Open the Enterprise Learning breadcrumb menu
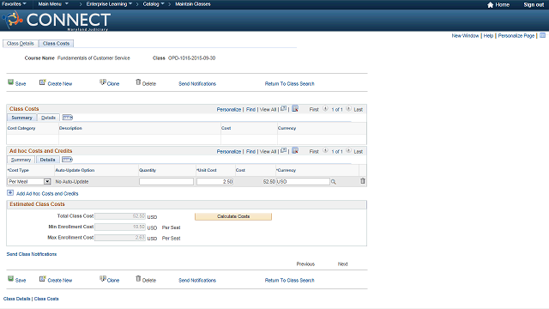 pyautogui.click(x=109, y=4)
